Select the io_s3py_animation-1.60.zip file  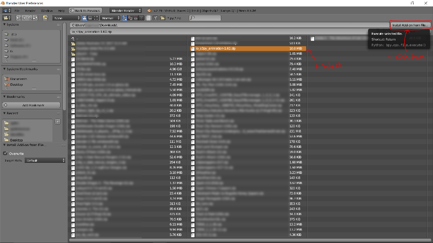248,49
